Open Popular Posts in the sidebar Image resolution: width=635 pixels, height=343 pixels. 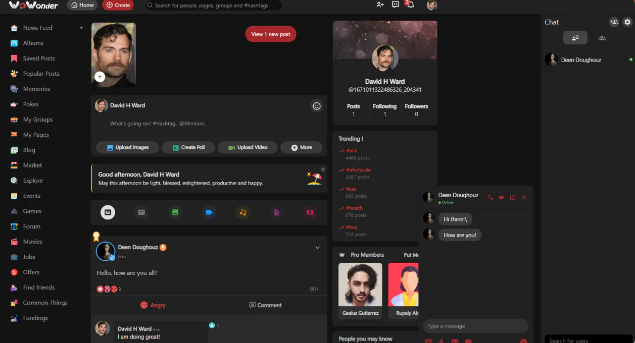[x=41, y=74]
